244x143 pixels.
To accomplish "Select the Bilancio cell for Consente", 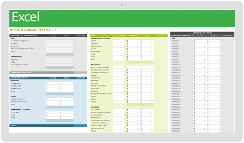I will 134,43.
